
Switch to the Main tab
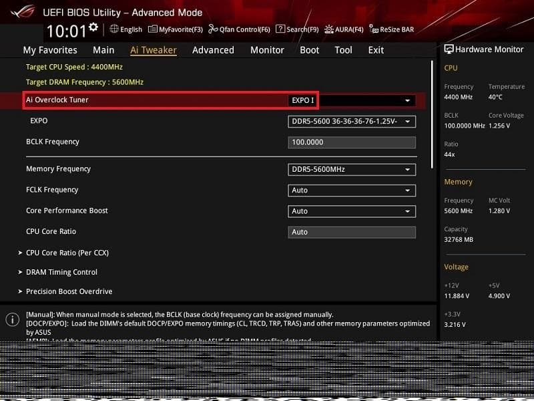coord(103,50)
